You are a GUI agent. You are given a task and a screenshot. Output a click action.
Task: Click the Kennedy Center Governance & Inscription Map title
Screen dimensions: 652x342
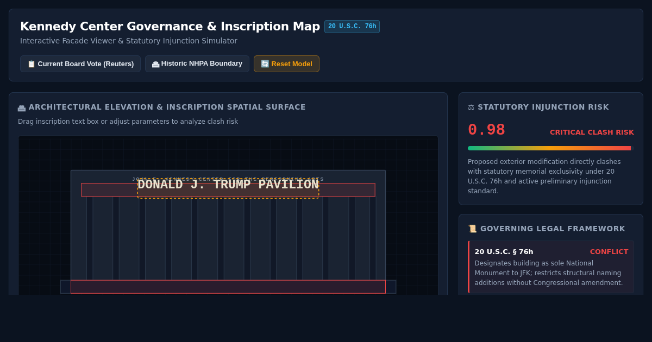(170, 27)
